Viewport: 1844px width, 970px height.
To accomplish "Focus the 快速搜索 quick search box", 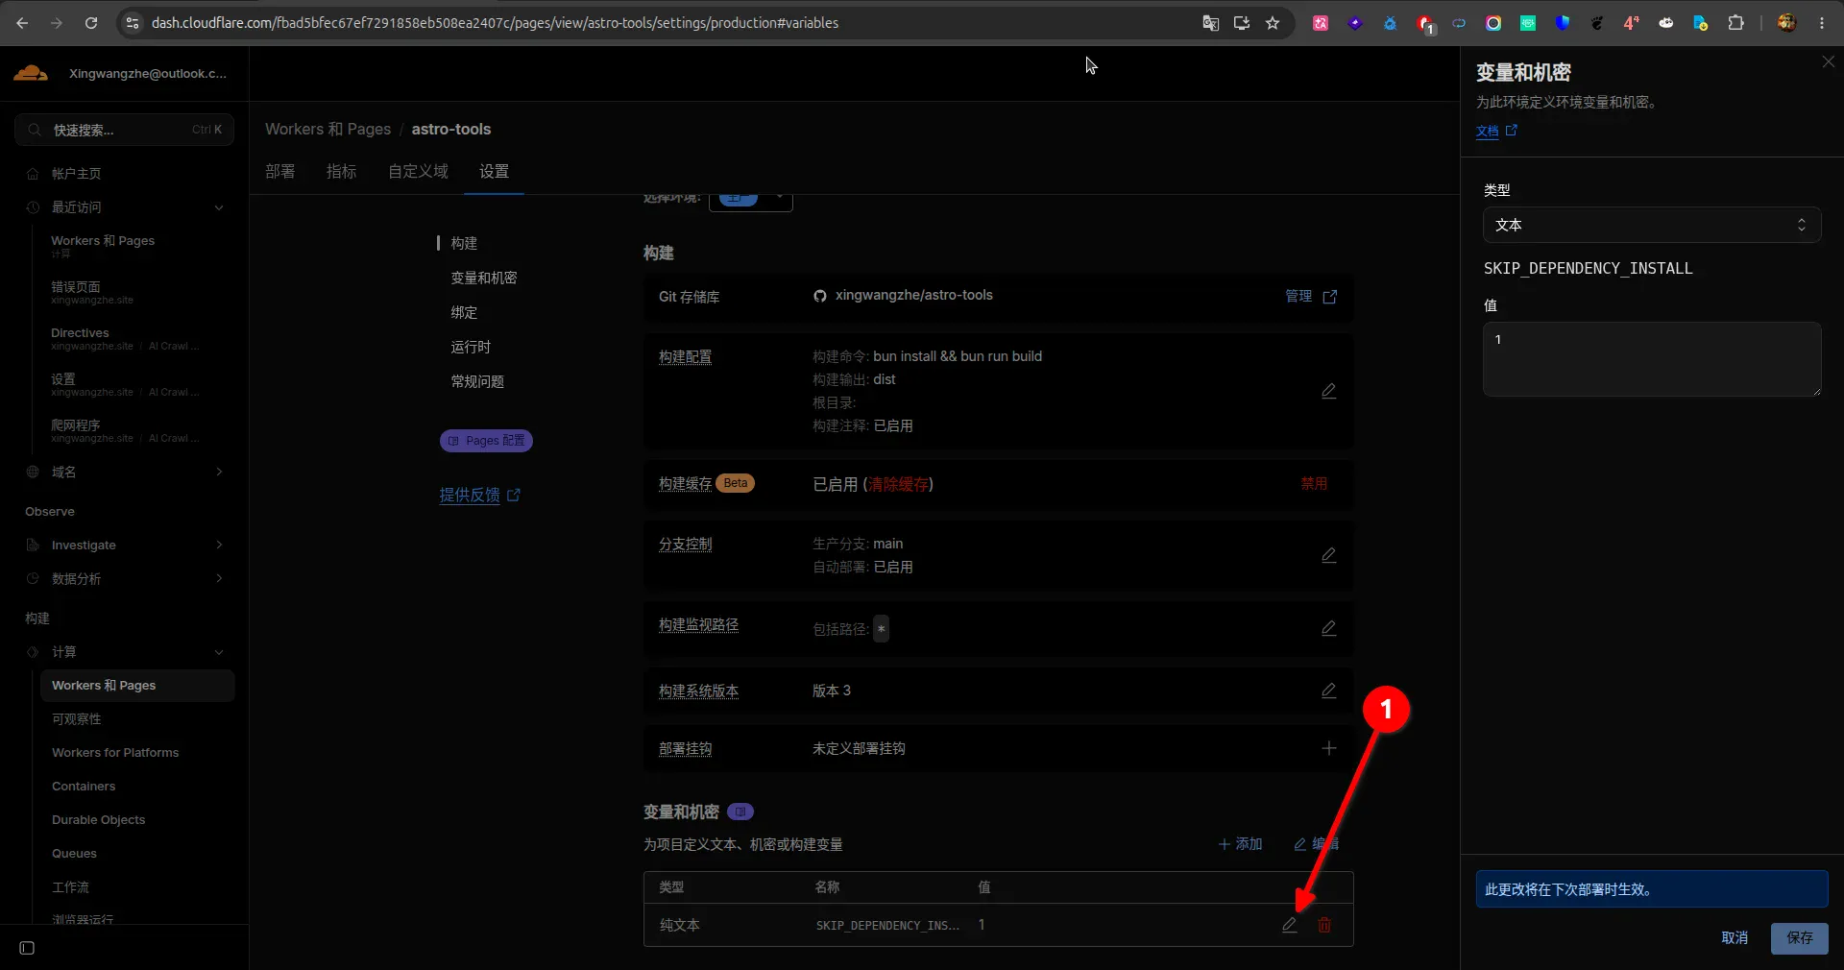I will pyautogui.click(x=125, y=130).
